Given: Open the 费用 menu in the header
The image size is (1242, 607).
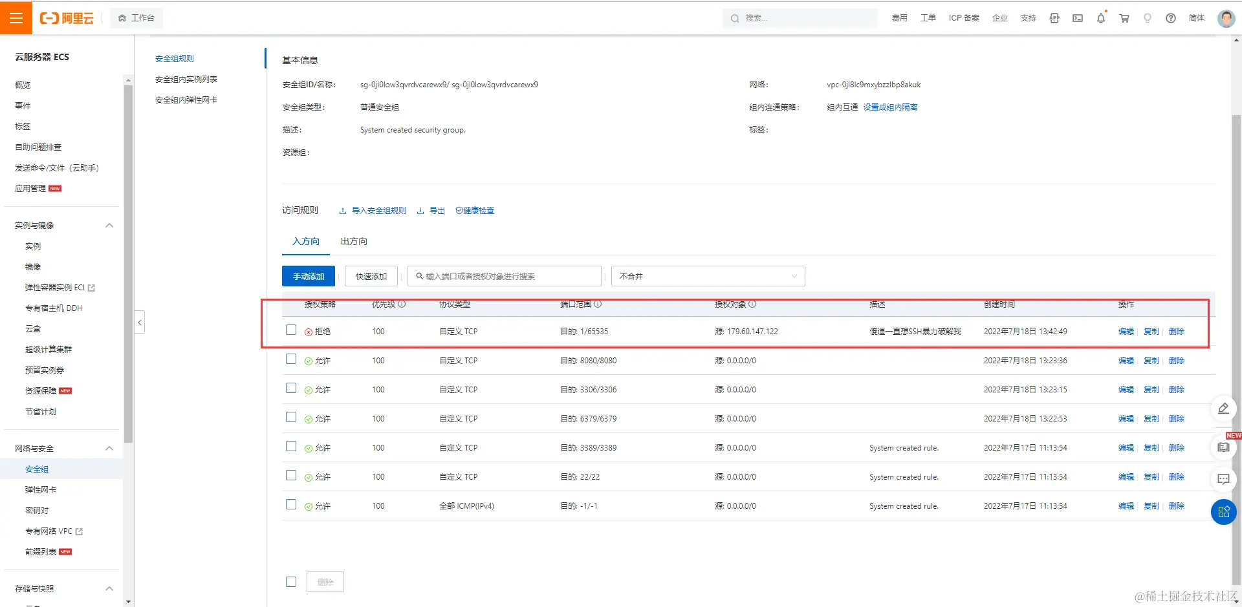Looking at the screenshot, I should click(x=900, y=18).
